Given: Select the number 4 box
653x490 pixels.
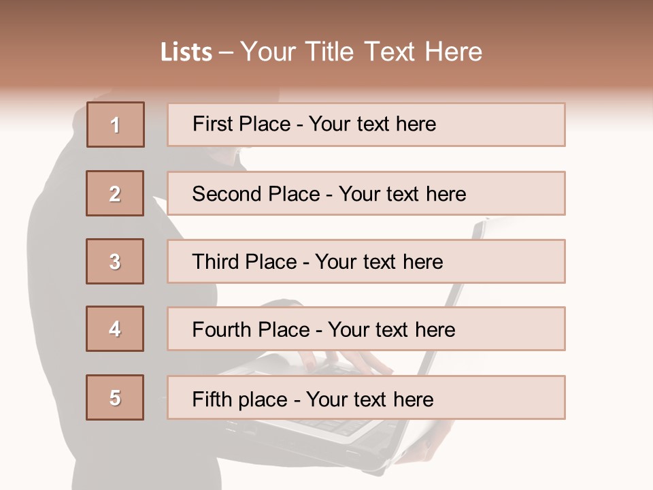Looking at the screenshot, I should pos(115,329).
